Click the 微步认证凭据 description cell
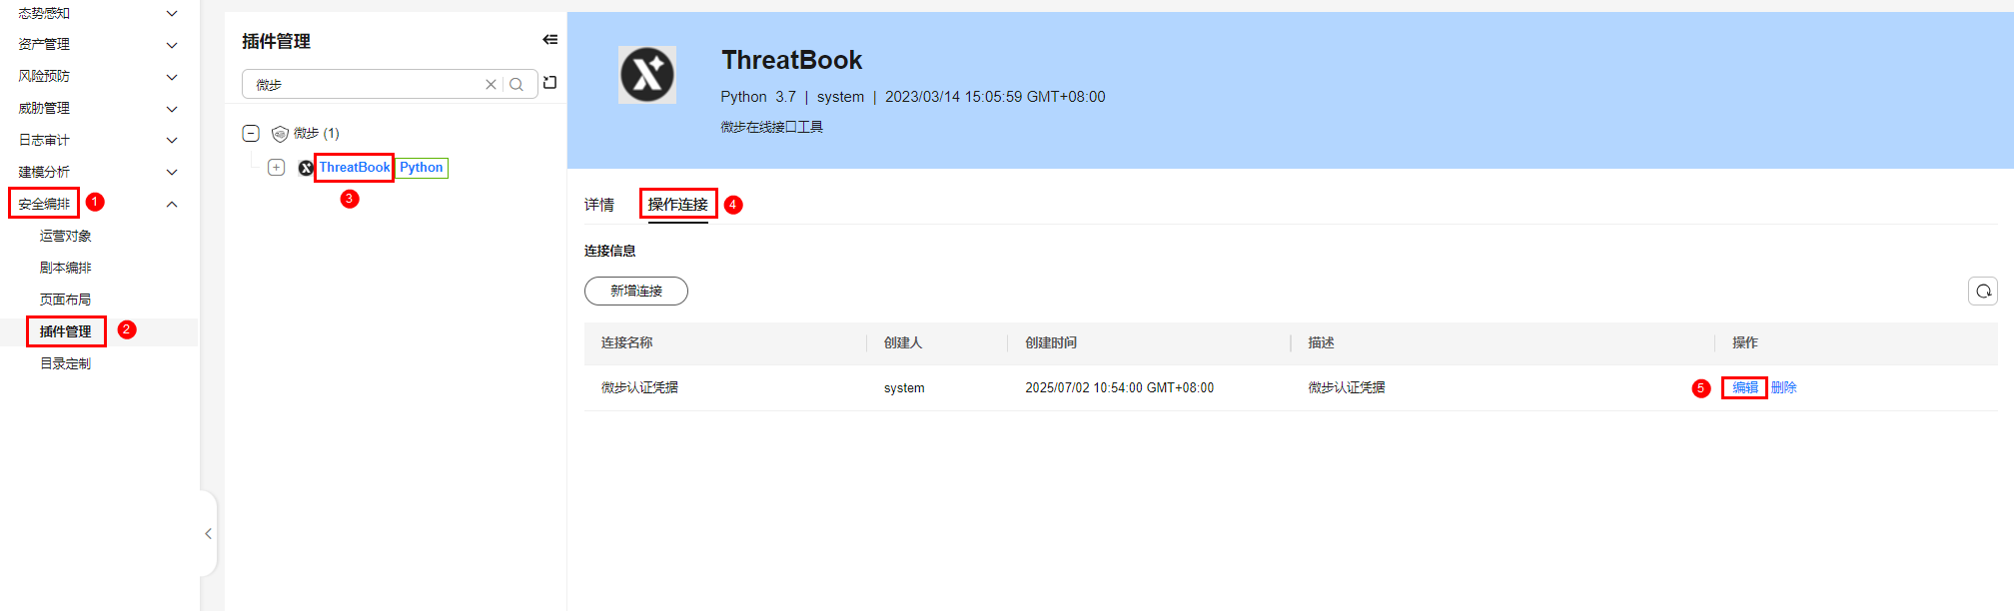The image size is (2014, 611). [1347, 387]
